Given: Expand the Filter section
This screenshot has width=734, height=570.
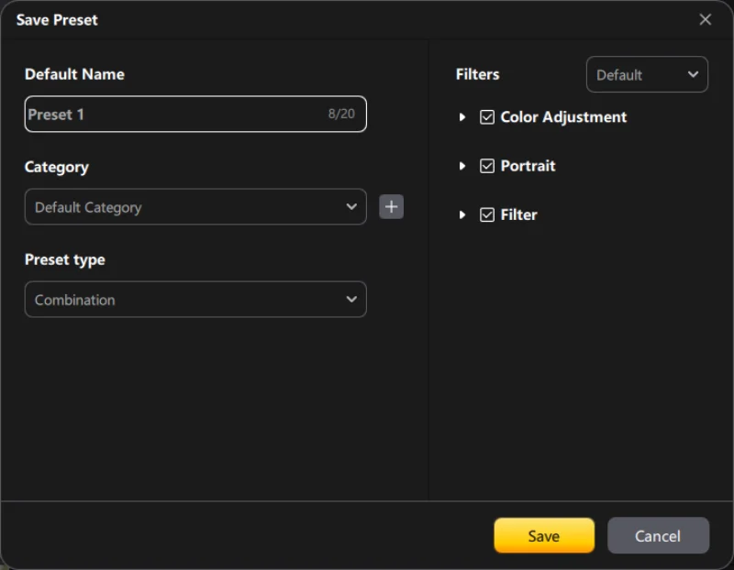Looking at the screenshot, I should pyautogui.click(x=462, y=214).
